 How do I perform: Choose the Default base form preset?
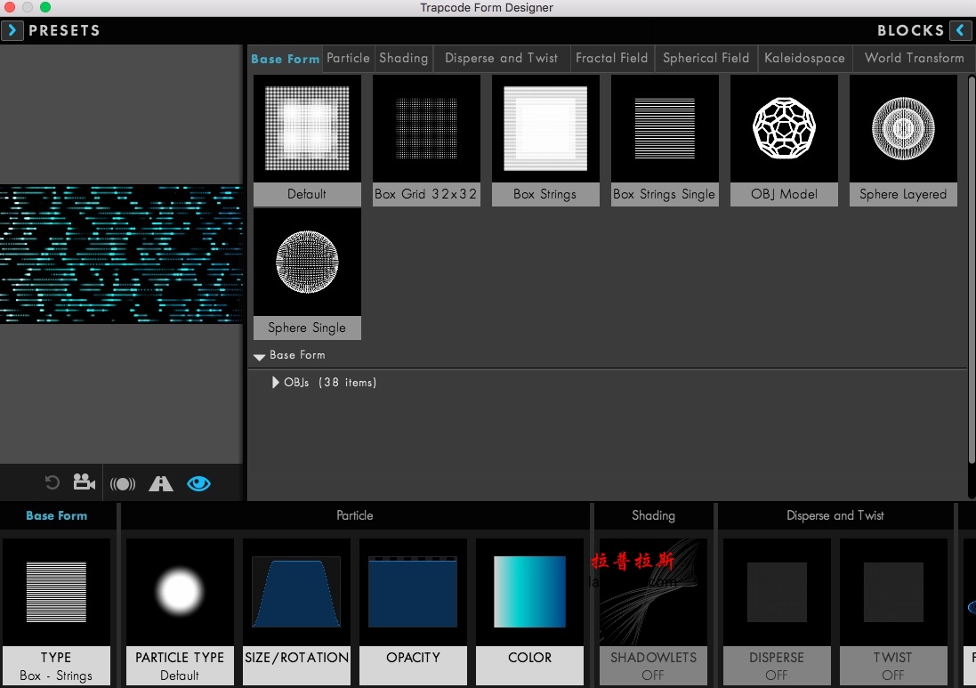(307, 141)
